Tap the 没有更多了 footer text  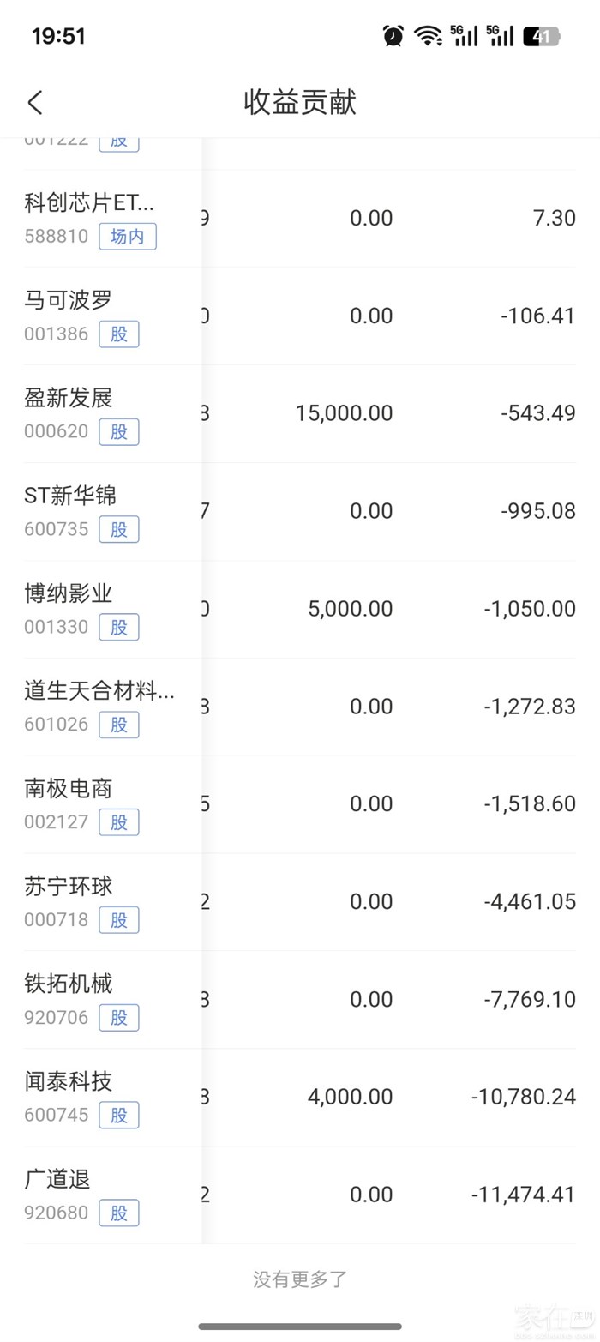[x=300, y=1279]
